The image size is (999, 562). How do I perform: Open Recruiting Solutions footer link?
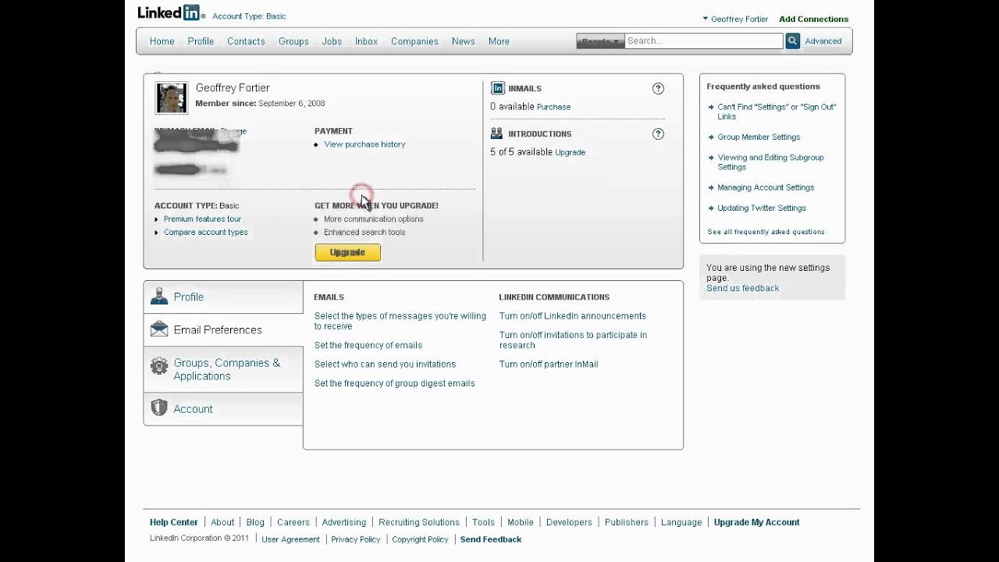pyautogui.click(x=419, y=522)
